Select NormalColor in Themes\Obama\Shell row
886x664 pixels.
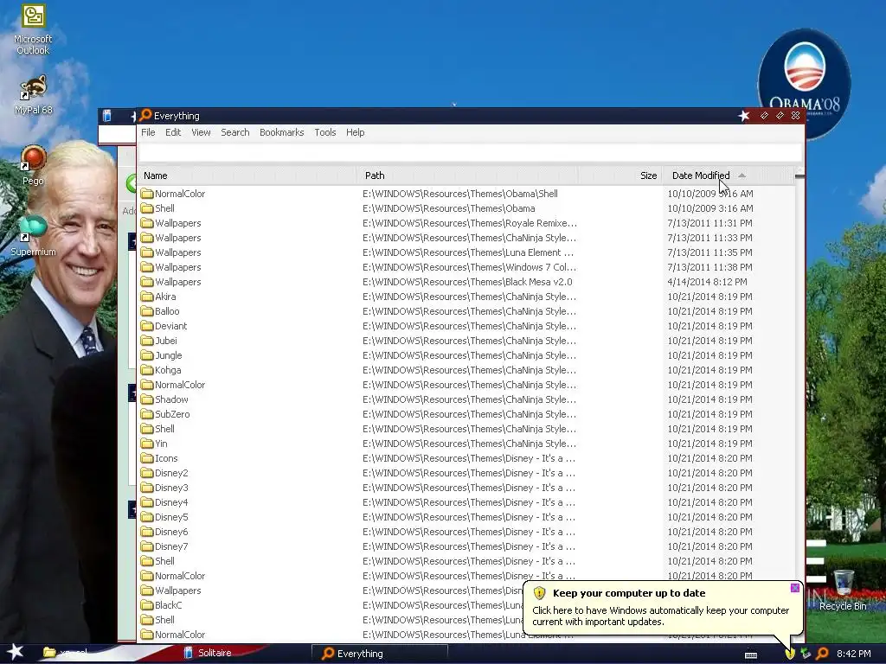466,194
